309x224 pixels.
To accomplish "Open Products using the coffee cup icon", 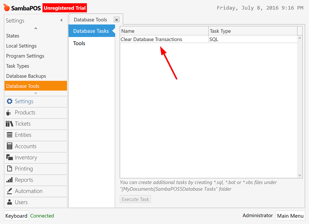I will 9,113.
